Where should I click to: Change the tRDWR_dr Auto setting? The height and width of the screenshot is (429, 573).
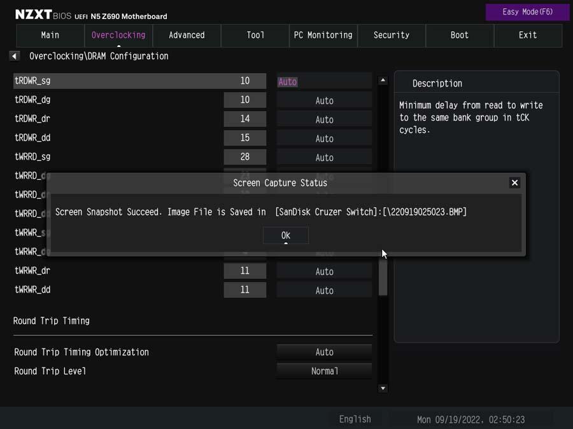[324, 119]
